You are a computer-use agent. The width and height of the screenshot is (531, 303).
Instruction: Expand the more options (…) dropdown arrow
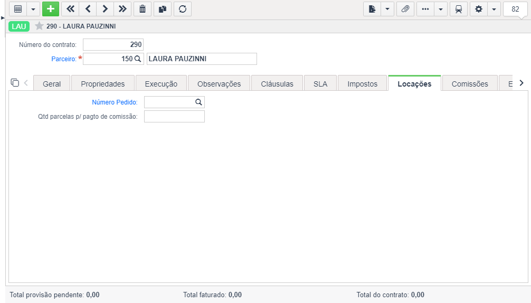coord(441,9)
